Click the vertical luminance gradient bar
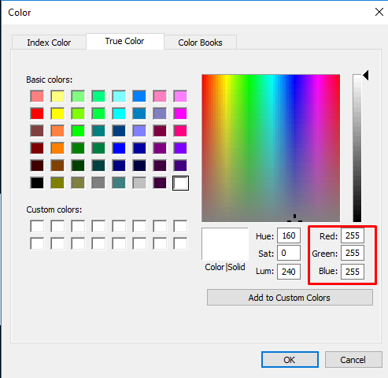Viewport: 388px width, 378px height. coord(357,148)
